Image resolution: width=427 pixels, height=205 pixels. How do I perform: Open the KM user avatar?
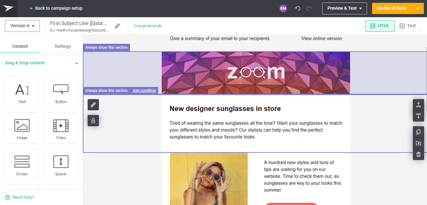(283, 9)
